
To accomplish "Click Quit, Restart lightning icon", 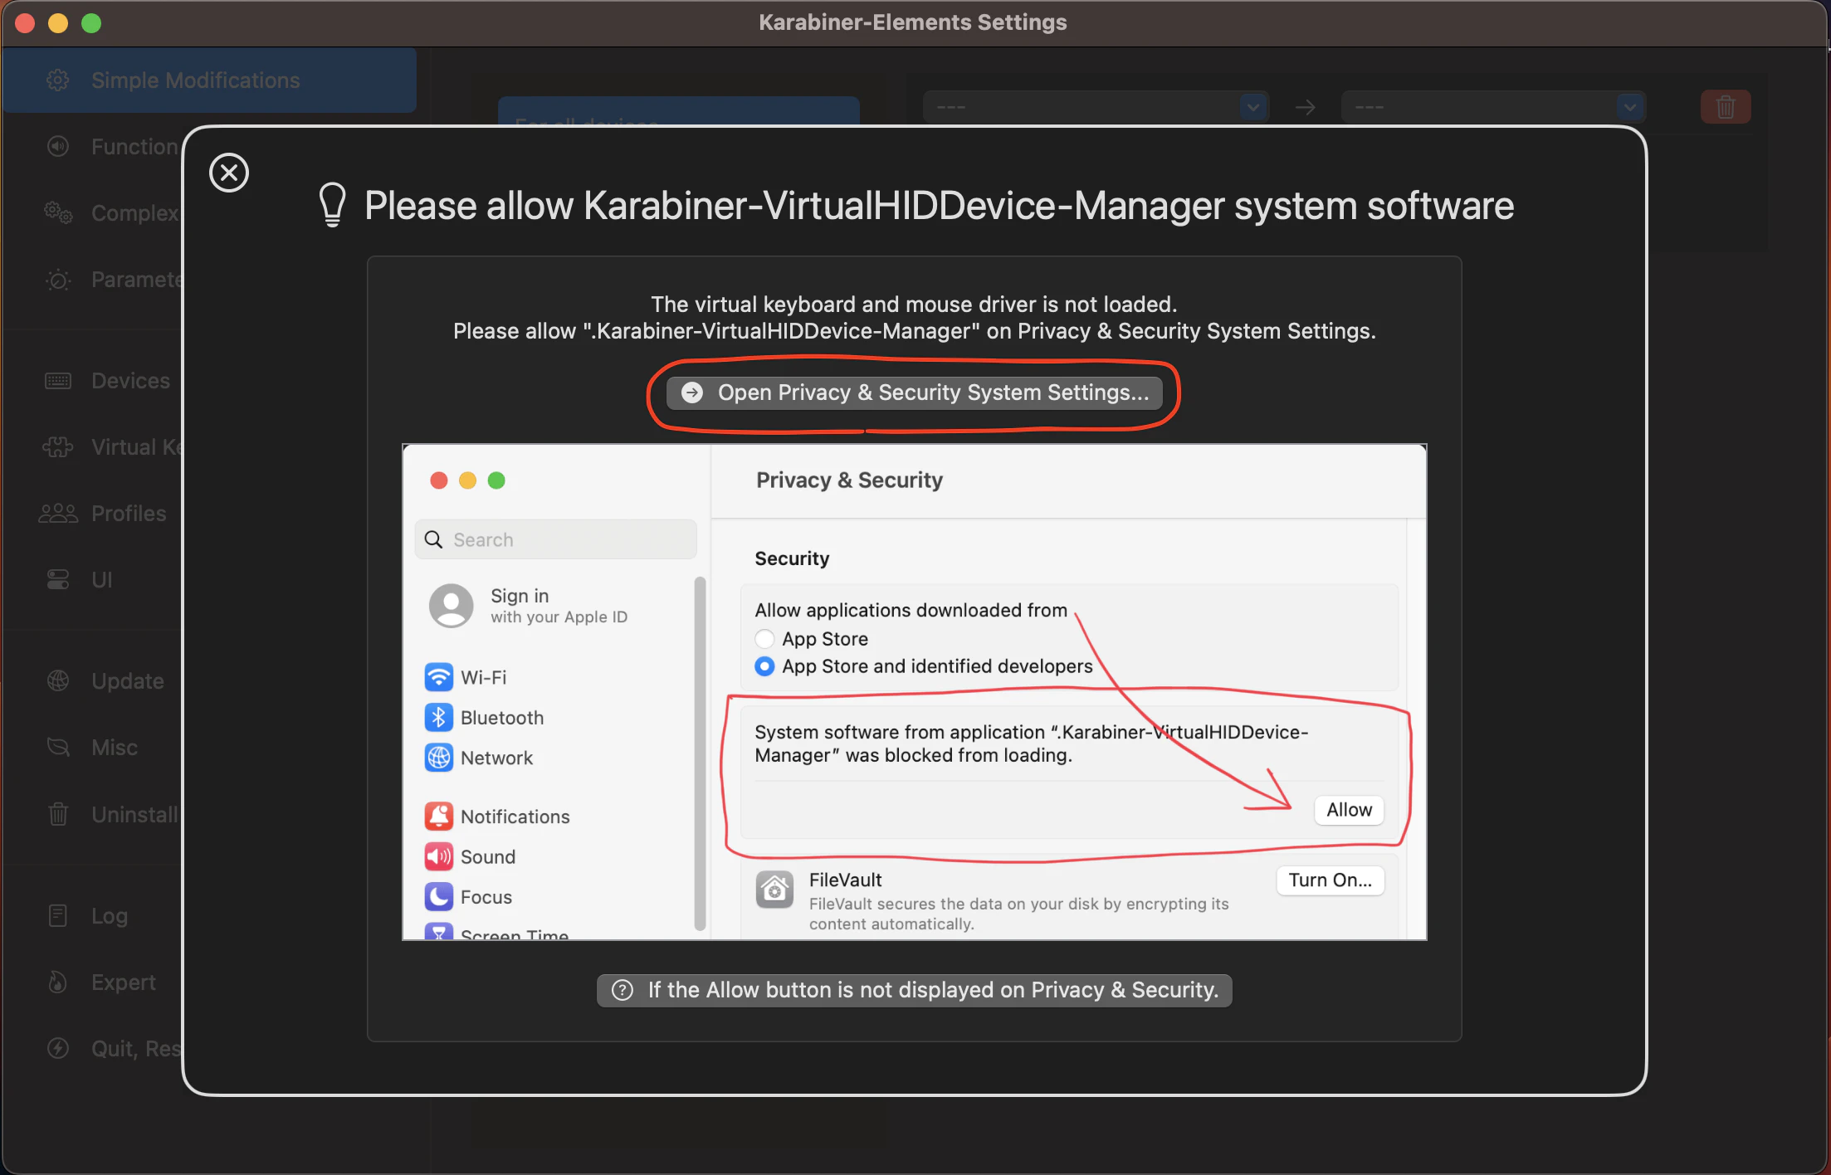I will point(58,1048).
